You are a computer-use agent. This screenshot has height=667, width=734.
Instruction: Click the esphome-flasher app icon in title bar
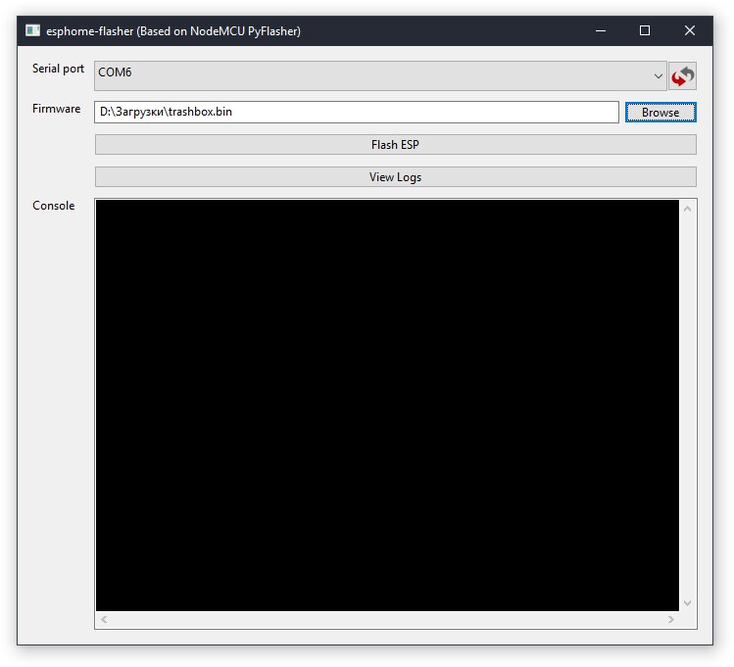32,31
